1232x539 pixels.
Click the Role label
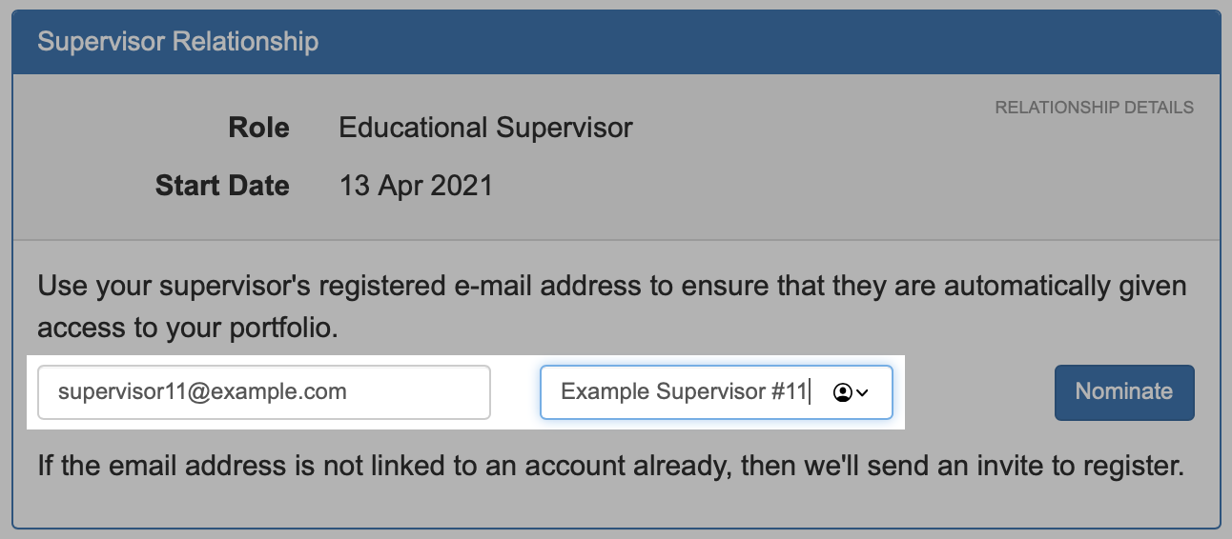coord(258,128)
